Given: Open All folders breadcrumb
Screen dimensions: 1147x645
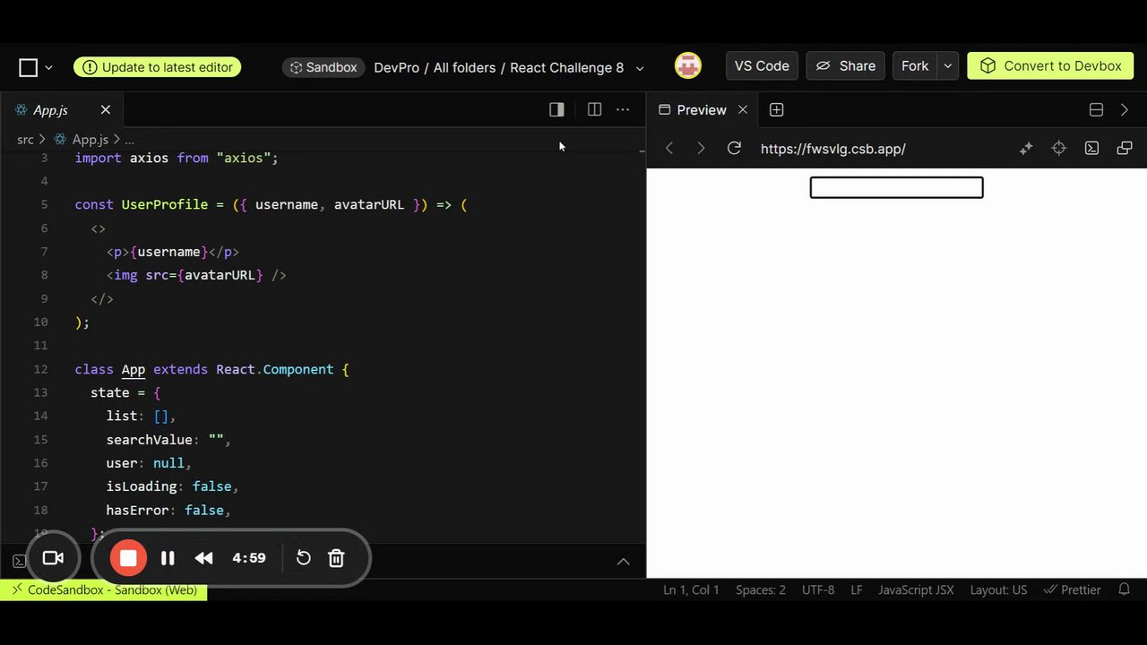Looking at the screenshot, I should click(x=463, y=67).
